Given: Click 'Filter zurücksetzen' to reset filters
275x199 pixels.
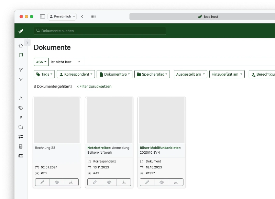Looking at the screenshot, I should (x=94, y=87).
